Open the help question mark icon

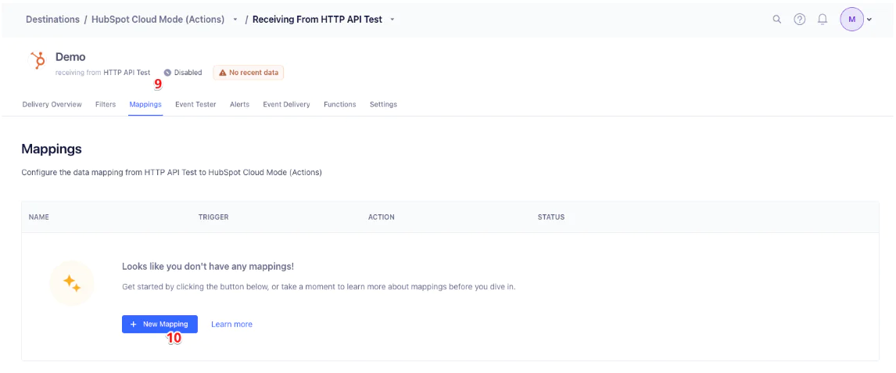point(799,19)
